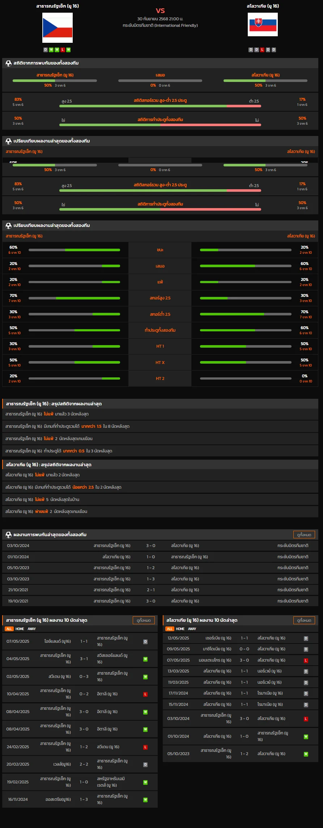The image size is (323, 828).
Task: Click the soccer ball icon beside ผลงานการพบกันล่าสุดของทั้งสองทีม
Action: [8, 535]
